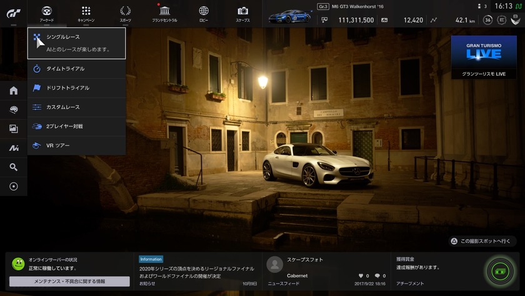Click the Gr.3 category badge
The width and height of the screenshot is (525, 296).
(323, 6)
